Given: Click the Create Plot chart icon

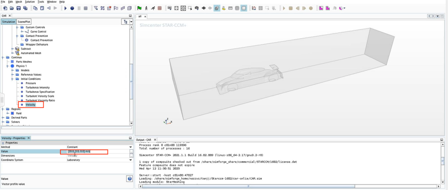Looking at the screenshot, I should point(254,8).
